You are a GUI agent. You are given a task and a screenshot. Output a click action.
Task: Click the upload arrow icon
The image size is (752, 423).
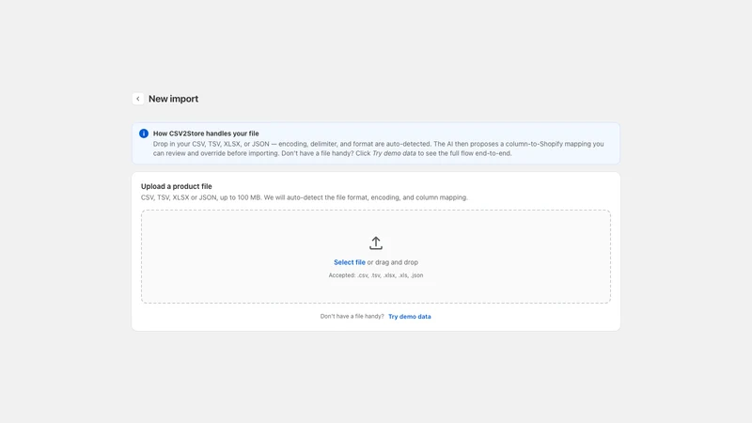tap(376, 243)
